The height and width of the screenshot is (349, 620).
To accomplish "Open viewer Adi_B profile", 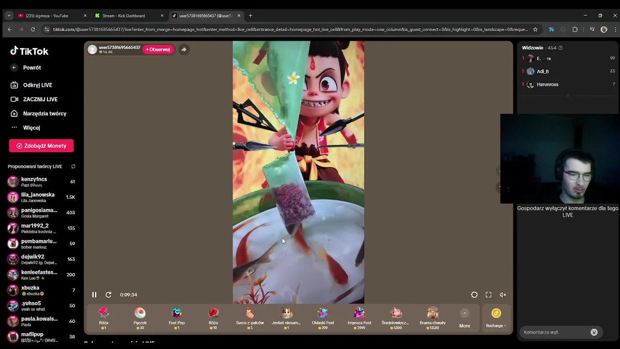I will (569, 71).
